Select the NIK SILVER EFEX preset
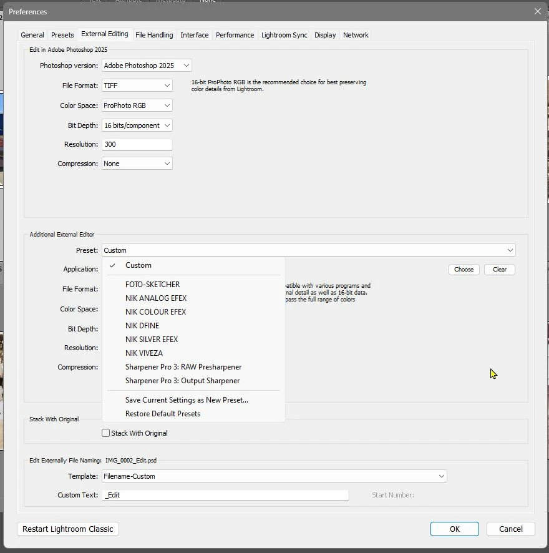549x553 pixels. click(193, 340)
